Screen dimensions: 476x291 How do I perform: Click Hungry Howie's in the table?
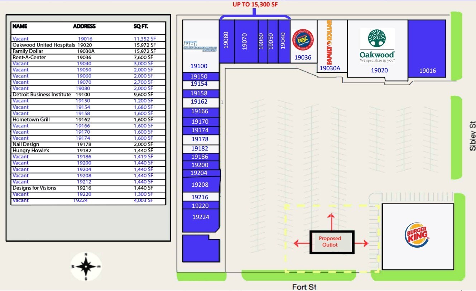(x=31, y=151)
